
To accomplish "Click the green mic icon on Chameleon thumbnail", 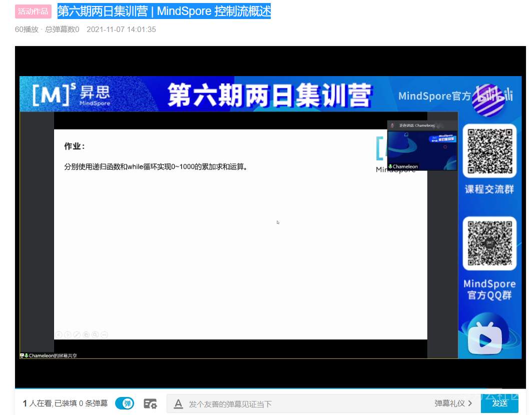I will (x=390, y=167).
